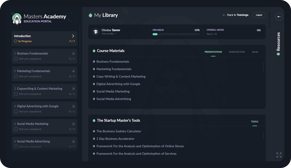
Task: Open Framework For Analysis and Optimization of Services
Action: [x=136, y=154]
